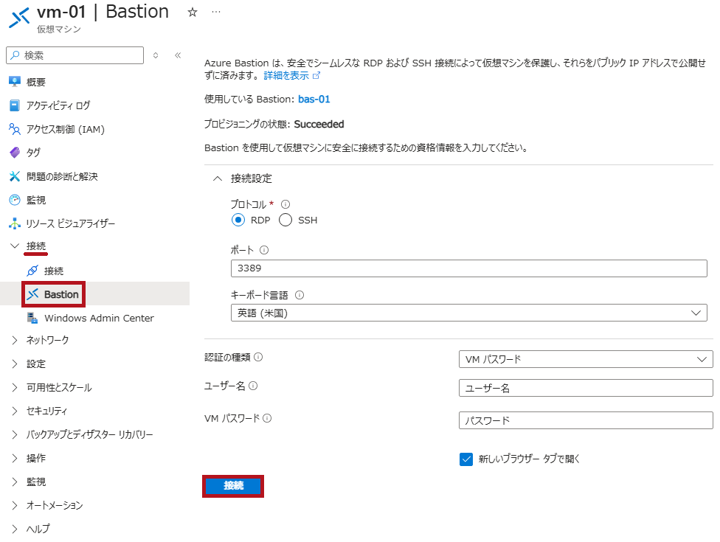Select the RDP protocol radio button

[238, 220]
